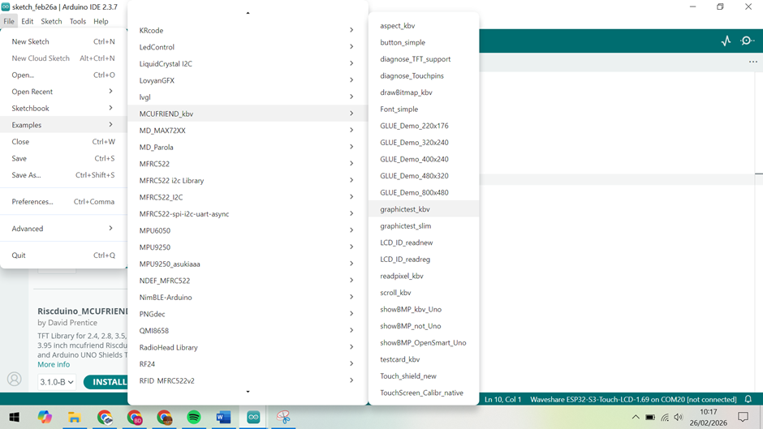Show hidden system tray icons chevron
Screen dimensions: 763x429
coord(635,418)
